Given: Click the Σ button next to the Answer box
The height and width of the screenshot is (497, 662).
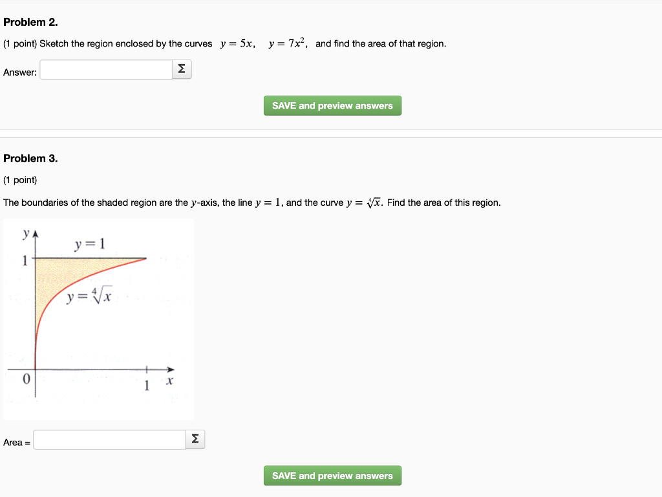Looking at the screenshot, I should [x=181, y=69].
